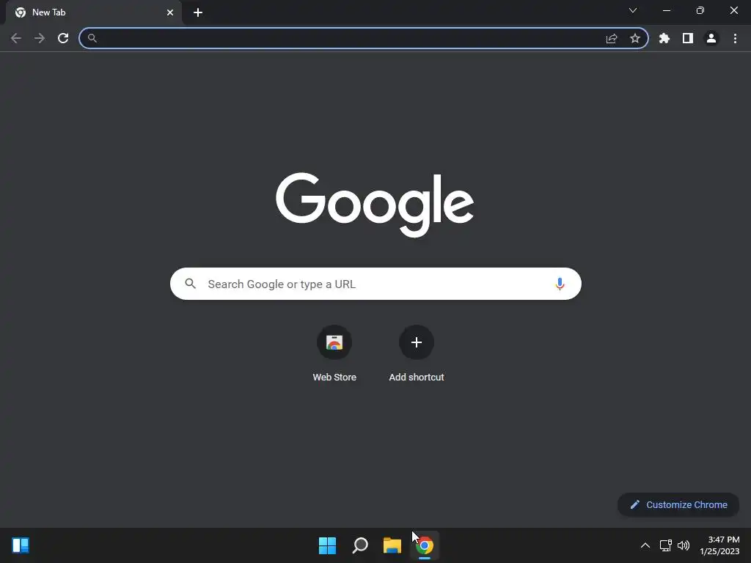This screenshot has width=751, height=563.
Task: Open taskbar Search
Action: click(x=359, y=545)
